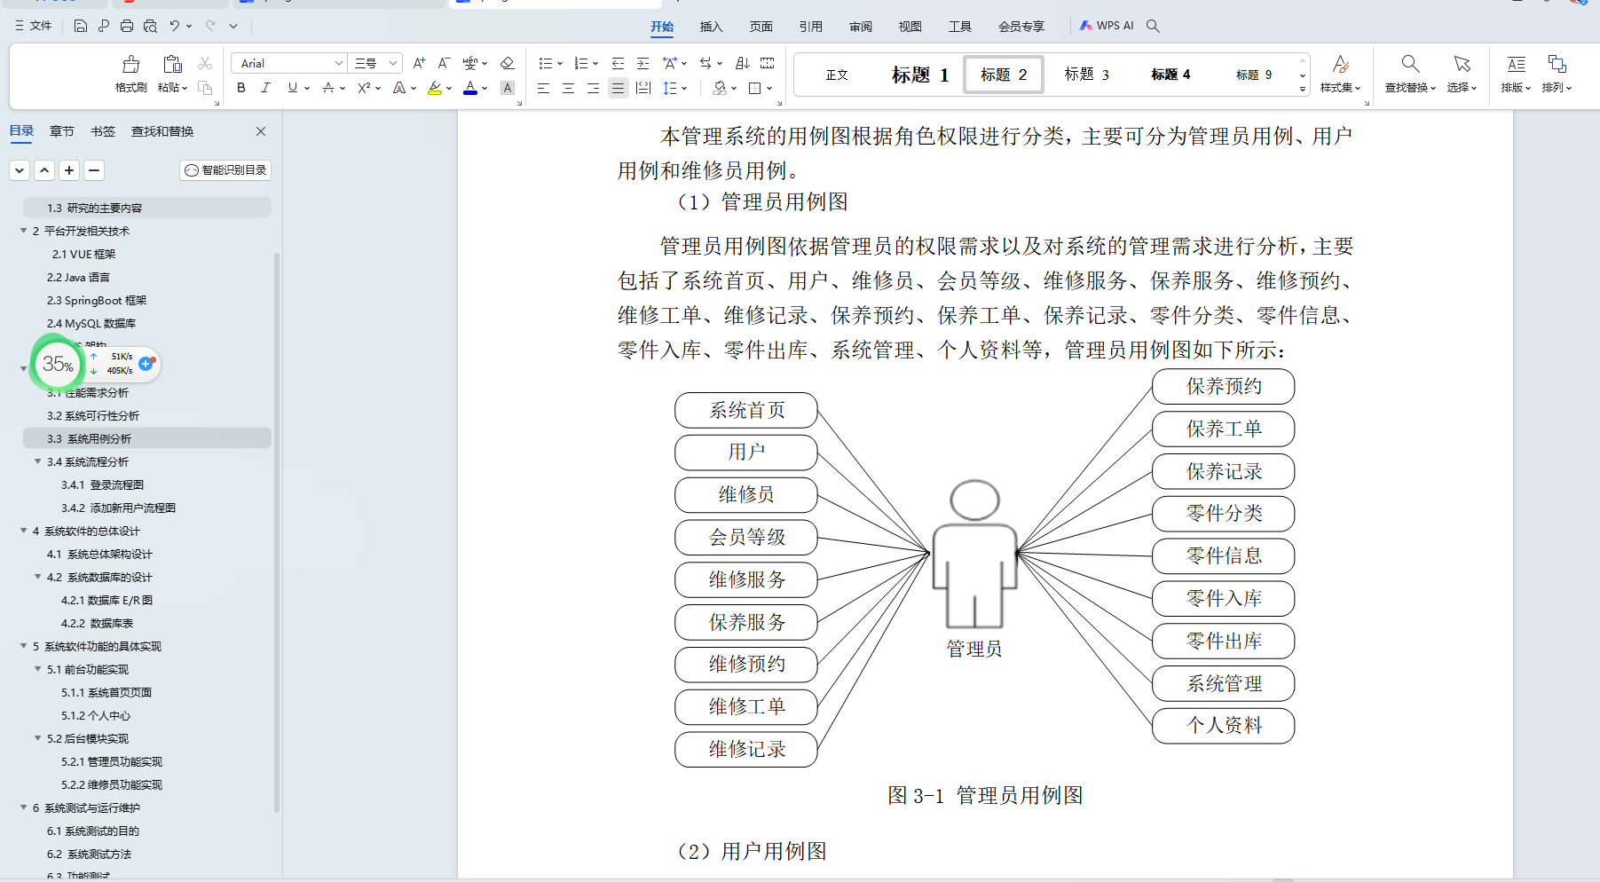
Task: Click the Style Set (样式集) icon
Action: (x=1341, y=64)
